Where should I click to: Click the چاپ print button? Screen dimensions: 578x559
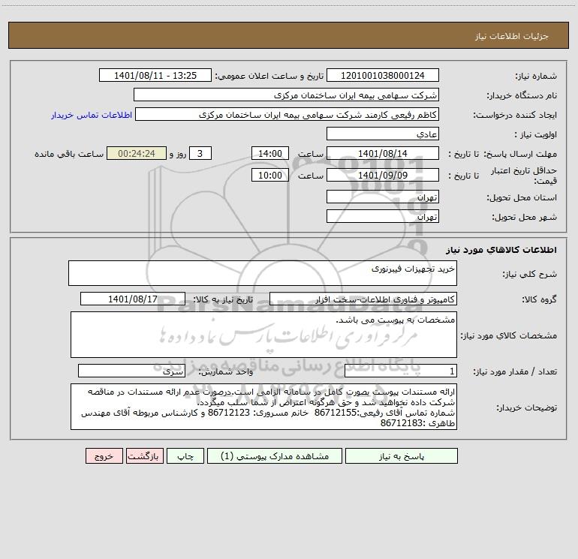(185, 456)
